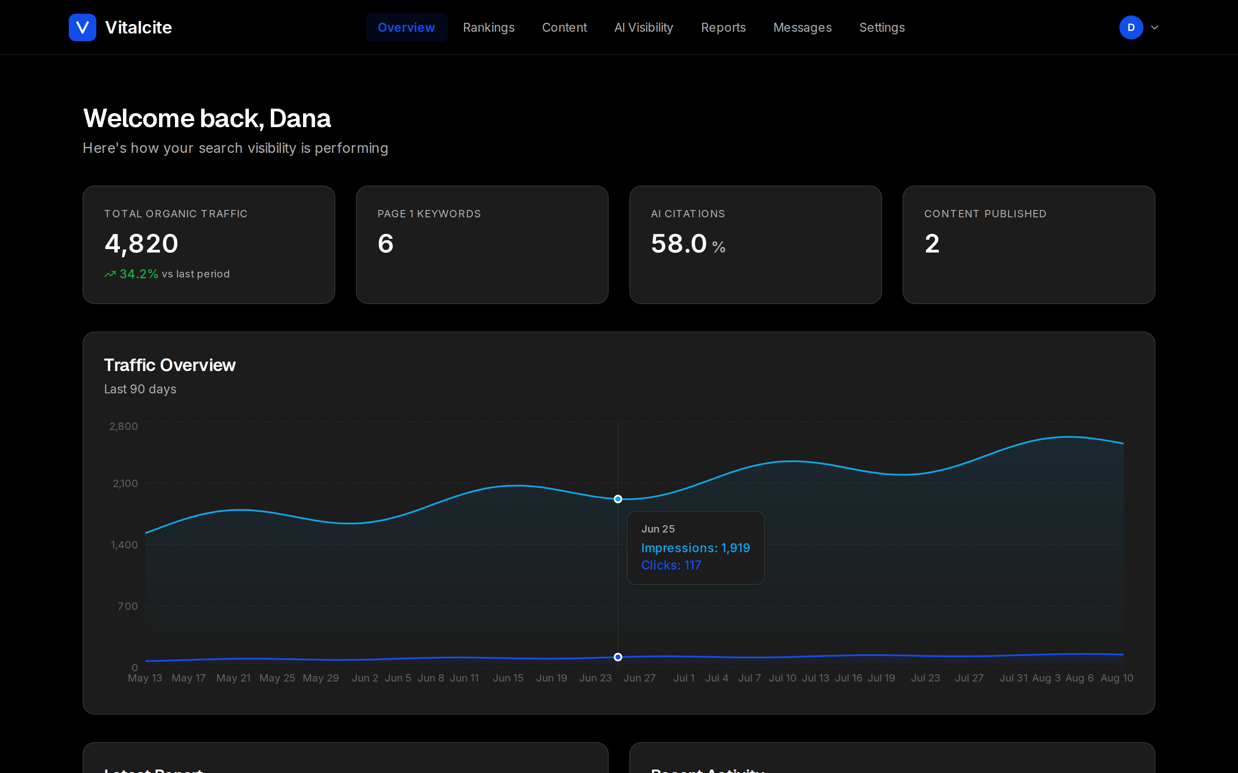
Task: Open the Content Published card
Action: point(1029,244)
